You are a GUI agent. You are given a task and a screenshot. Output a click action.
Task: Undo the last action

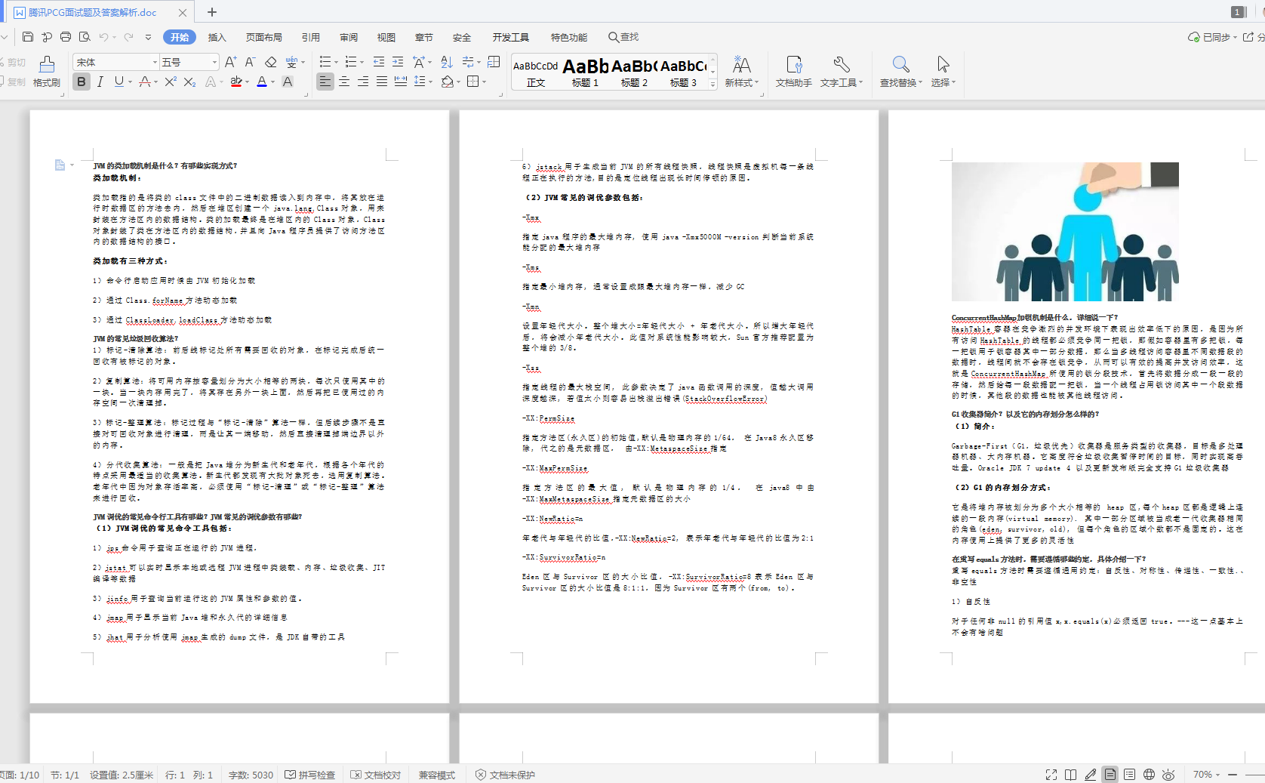[x=103, y=37]
